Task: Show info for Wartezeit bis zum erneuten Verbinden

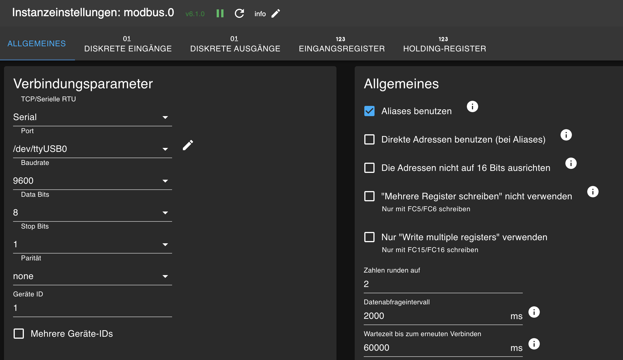Action: (x=534, y=344)
